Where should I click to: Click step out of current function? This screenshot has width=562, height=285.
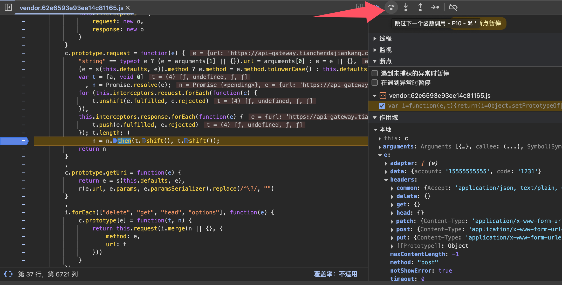420,7
